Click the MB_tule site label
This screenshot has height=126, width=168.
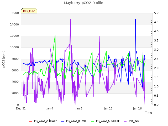tap(29, 11)
